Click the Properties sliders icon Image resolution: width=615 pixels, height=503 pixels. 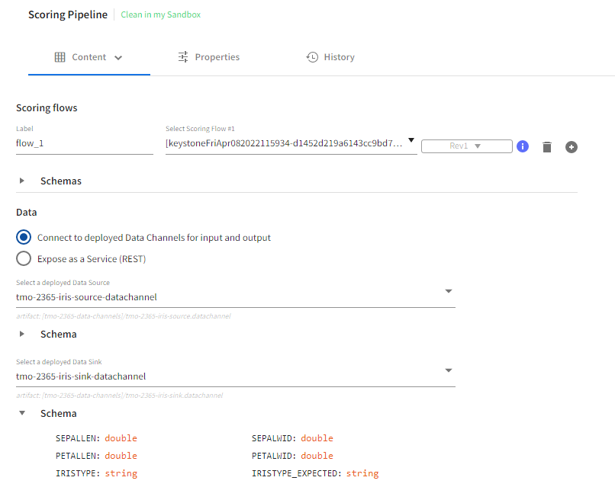click(183, 57)
